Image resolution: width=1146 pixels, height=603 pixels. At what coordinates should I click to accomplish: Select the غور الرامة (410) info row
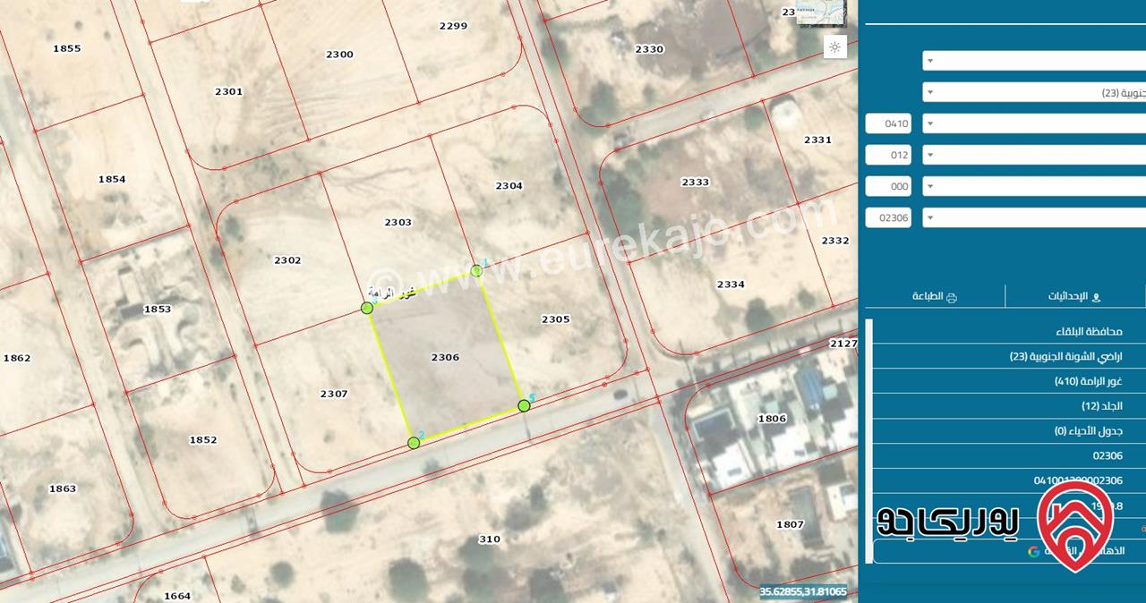coord(1010,381)
